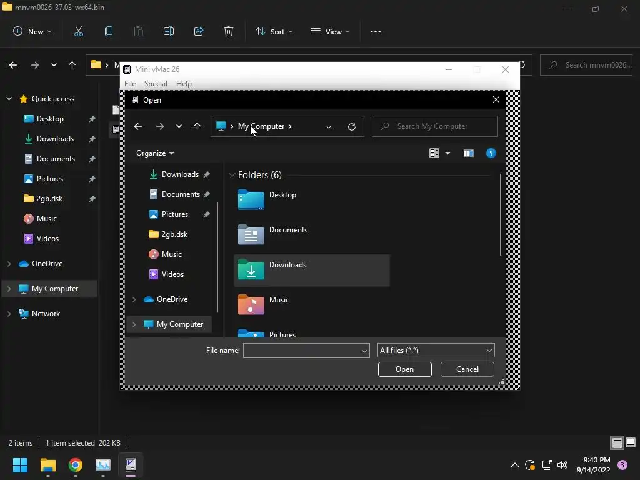Screen dimensions: 640x480
Task: Open the Windows Start menu
Action: [20, 465]
